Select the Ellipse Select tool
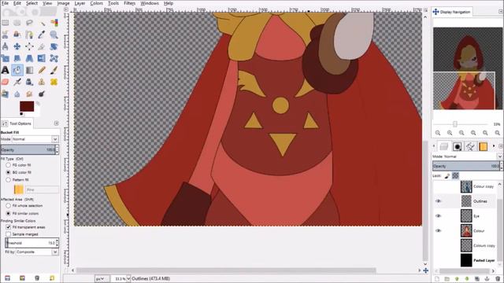504x283 pixels. [17, 23]
